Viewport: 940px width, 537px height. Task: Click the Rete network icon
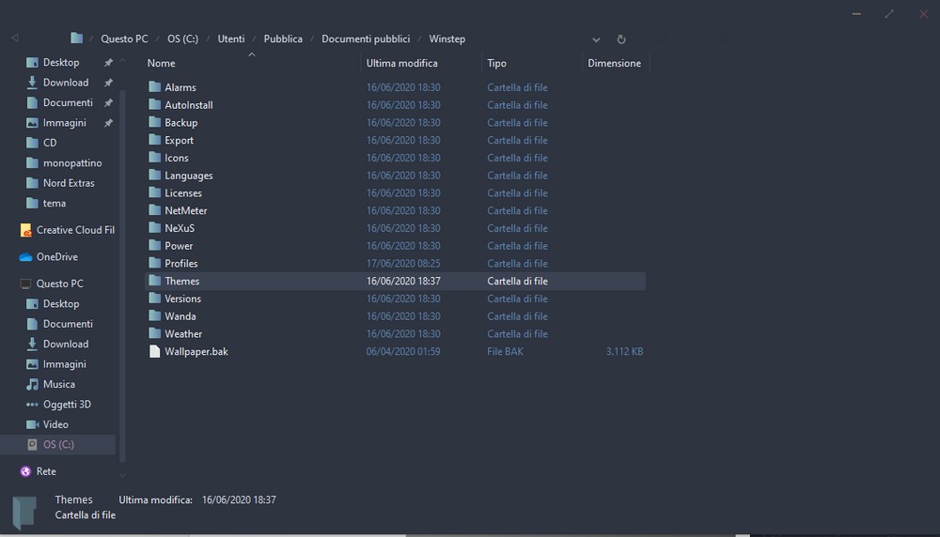(x=25, y=471)
